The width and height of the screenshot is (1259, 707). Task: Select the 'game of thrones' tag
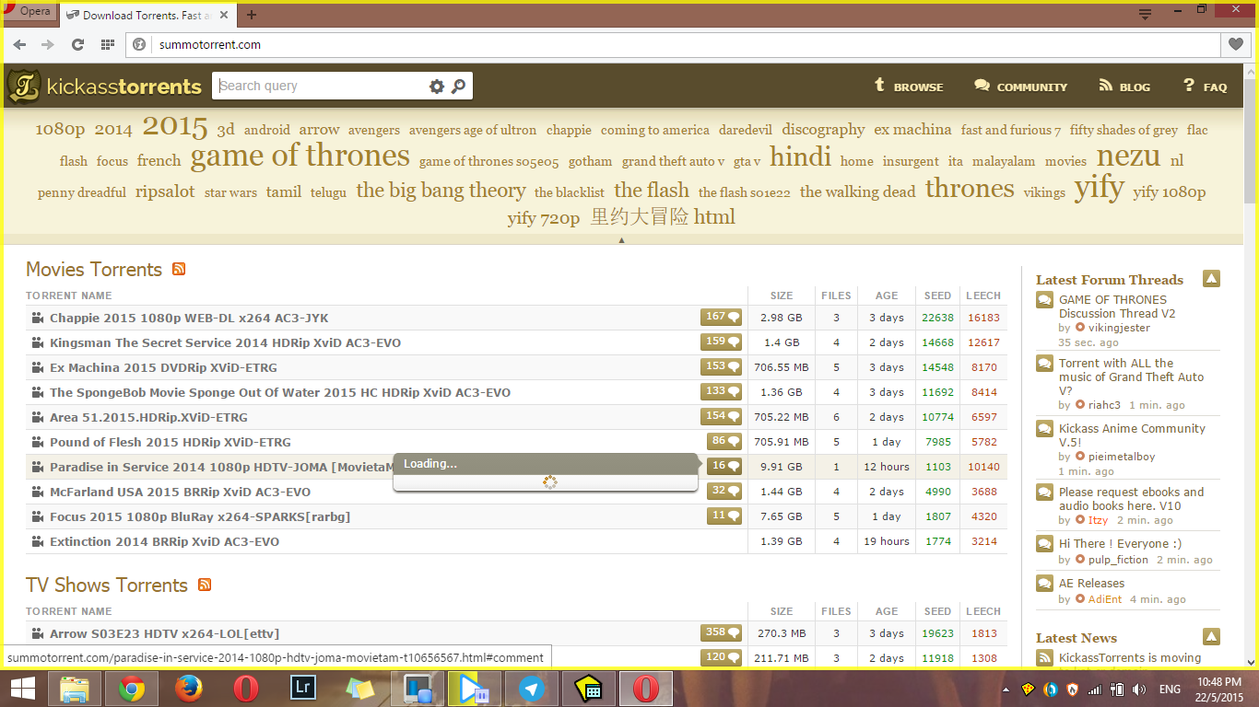tap(300, 156)
